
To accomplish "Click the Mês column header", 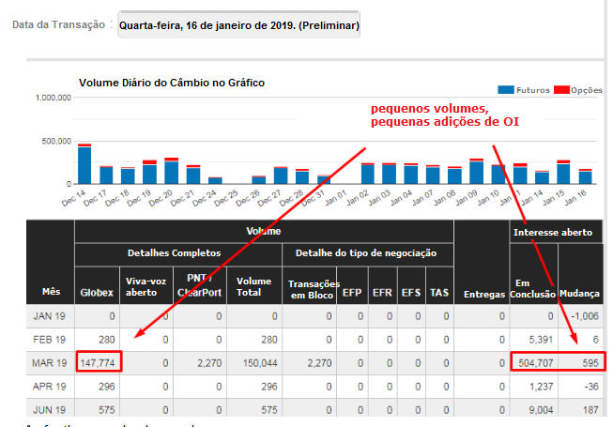I will pos(51,294).
